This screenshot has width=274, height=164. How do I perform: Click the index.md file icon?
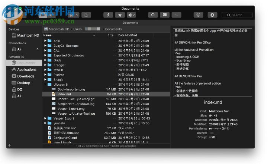click(54, 94)
